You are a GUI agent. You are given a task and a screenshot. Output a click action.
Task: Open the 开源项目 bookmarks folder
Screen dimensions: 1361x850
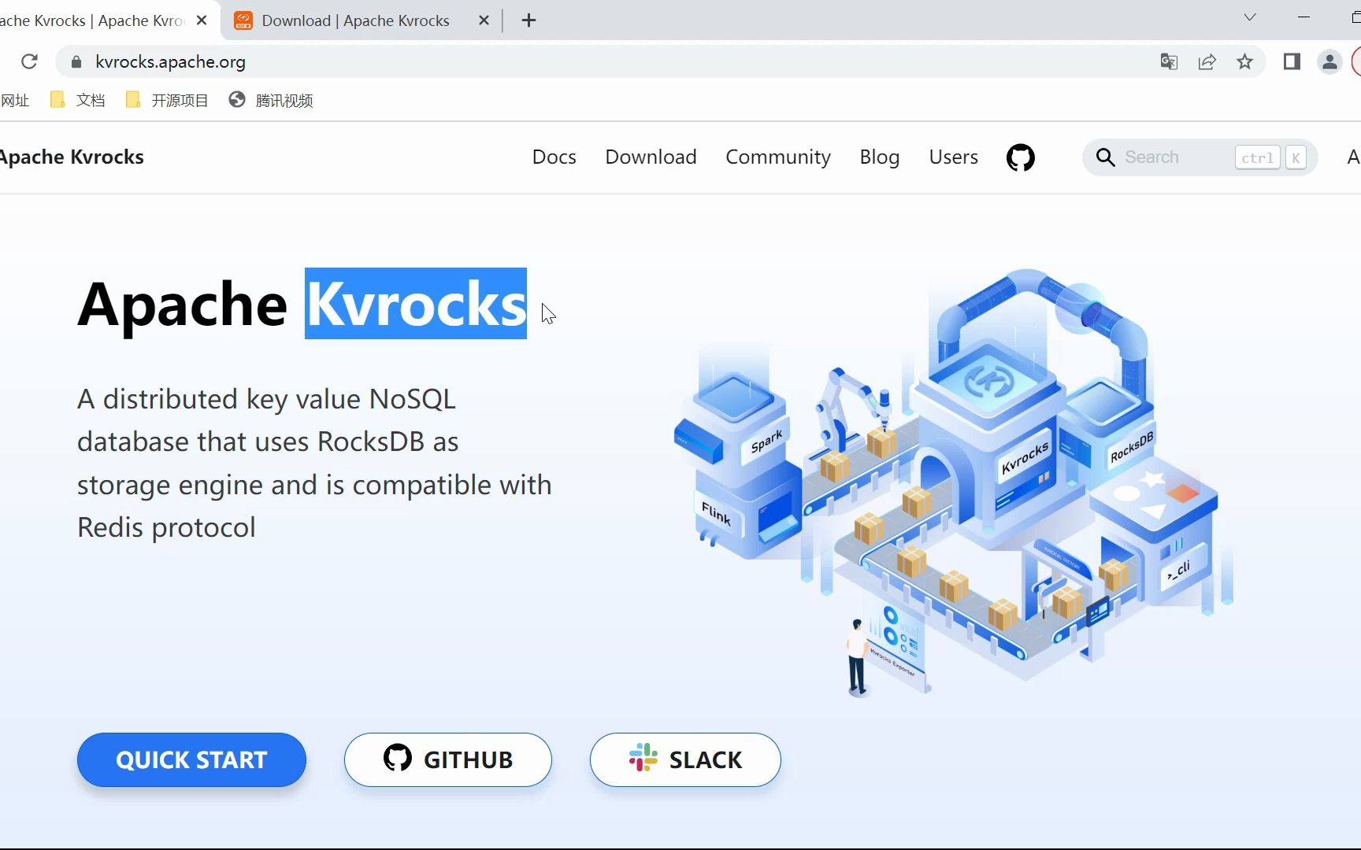coord(167,100)
